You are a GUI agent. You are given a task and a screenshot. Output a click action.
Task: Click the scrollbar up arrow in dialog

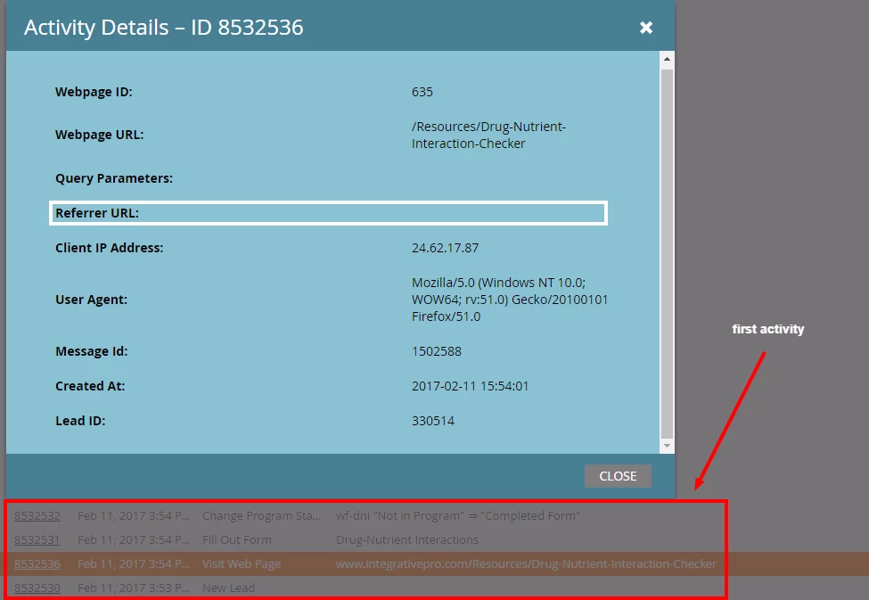click(x=667, y=59)
